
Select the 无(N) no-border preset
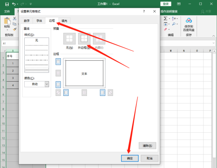click(x=69, y=39)
